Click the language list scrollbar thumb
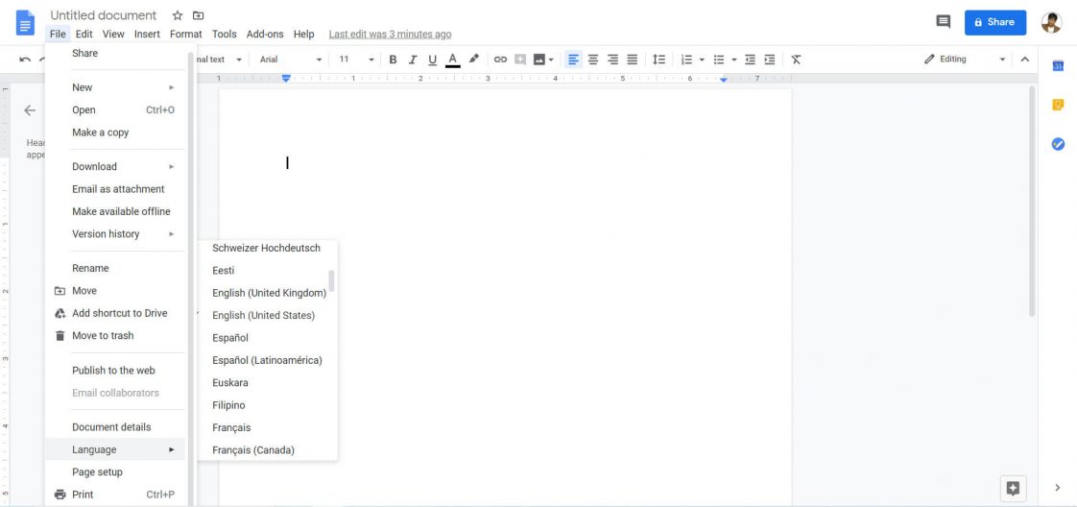This screenshot has width=1077, height=507. coord(332,280)
